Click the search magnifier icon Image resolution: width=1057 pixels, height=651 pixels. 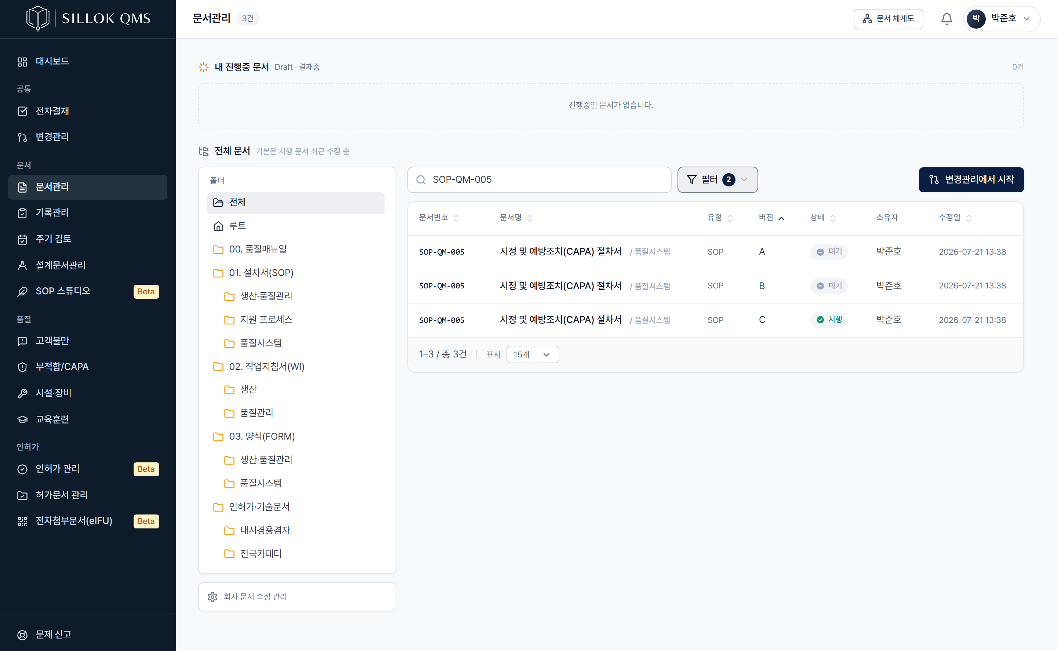pyautogui.click(x=421, y=180)
